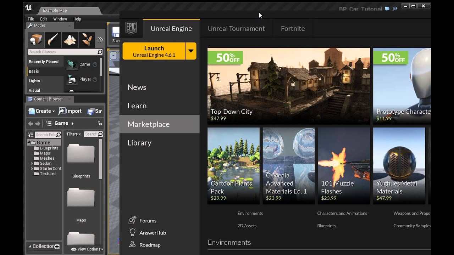Open the Create dropdown in Content Browser

[x=42, y=111]
